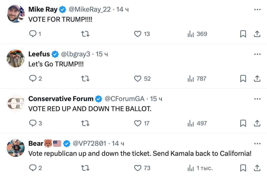
Task: View analytics on Mike Ray's tweet
Action: pyautogui.click(x=191, y=34)
